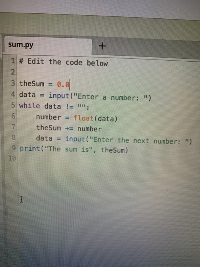The height and width of the screenshot is (267, 200).
Task: Click the print("The sum is", theSum) line
Action: click(x=74, y=150)
